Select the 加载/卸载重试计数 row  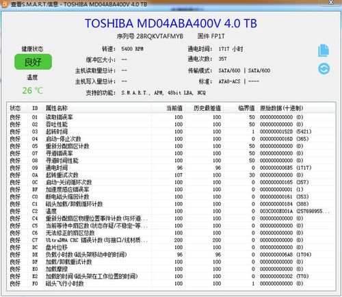coord(171,262)
